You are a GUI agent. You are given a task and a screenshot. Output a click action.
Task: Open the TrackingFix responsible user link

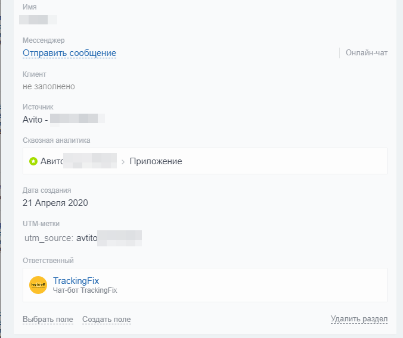[x=76, y=281]
